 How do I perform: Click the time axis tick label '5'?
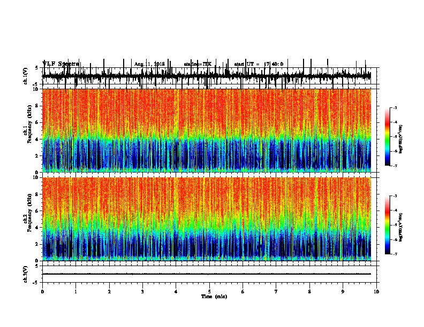[209, 292]
